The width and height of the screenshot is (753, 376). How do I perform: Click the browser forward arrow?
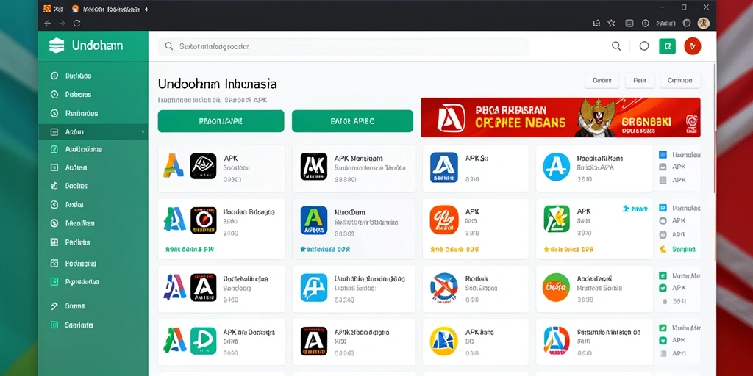(x=62, y=23)
